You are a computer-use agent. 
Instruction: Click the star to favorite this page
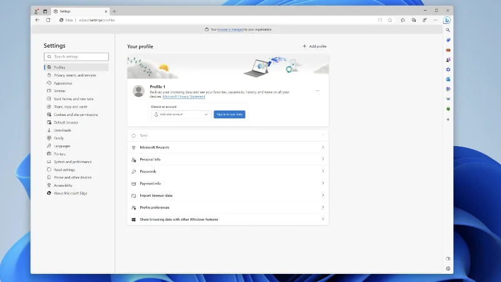(390, 20)
